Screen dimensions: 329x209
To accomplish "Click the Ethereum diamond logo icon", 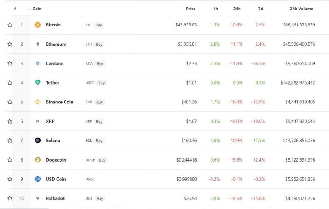I will click(x=38, y=44).
